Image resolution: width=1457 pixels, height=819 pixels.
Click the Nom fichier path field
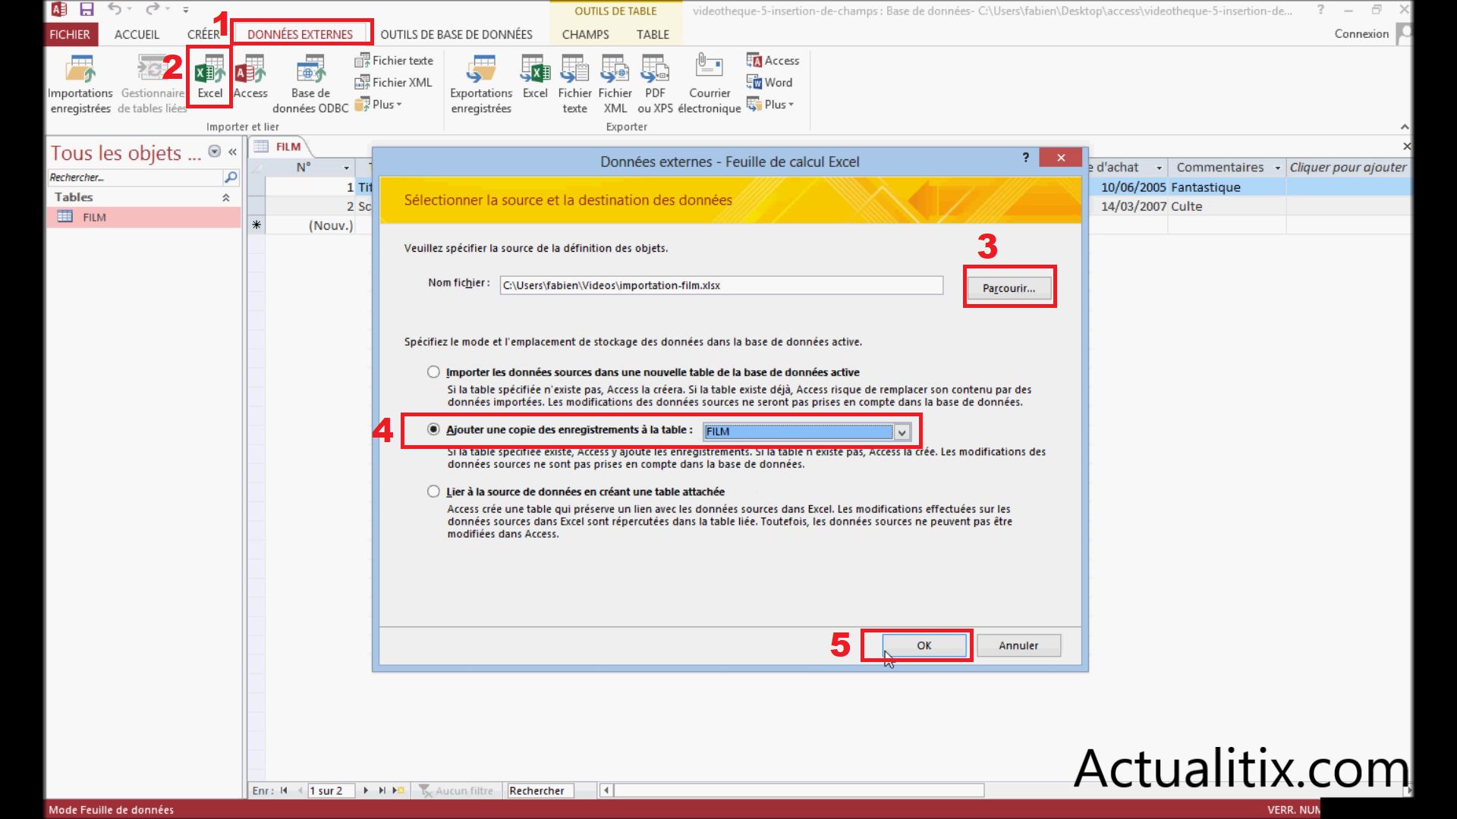(721, 285)
